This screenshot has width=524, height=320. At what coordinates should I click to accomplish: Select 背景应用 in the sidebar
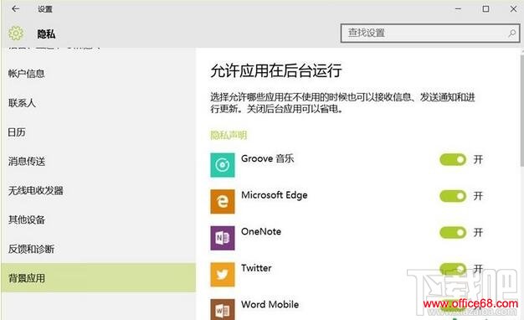98,278
